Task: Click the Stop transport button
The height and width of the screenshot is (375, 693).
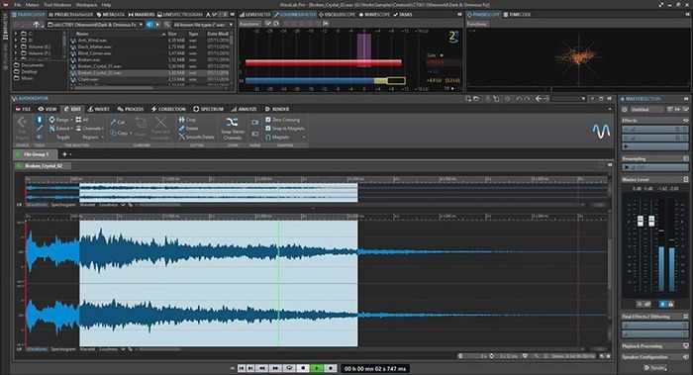Action: point(303,368)
